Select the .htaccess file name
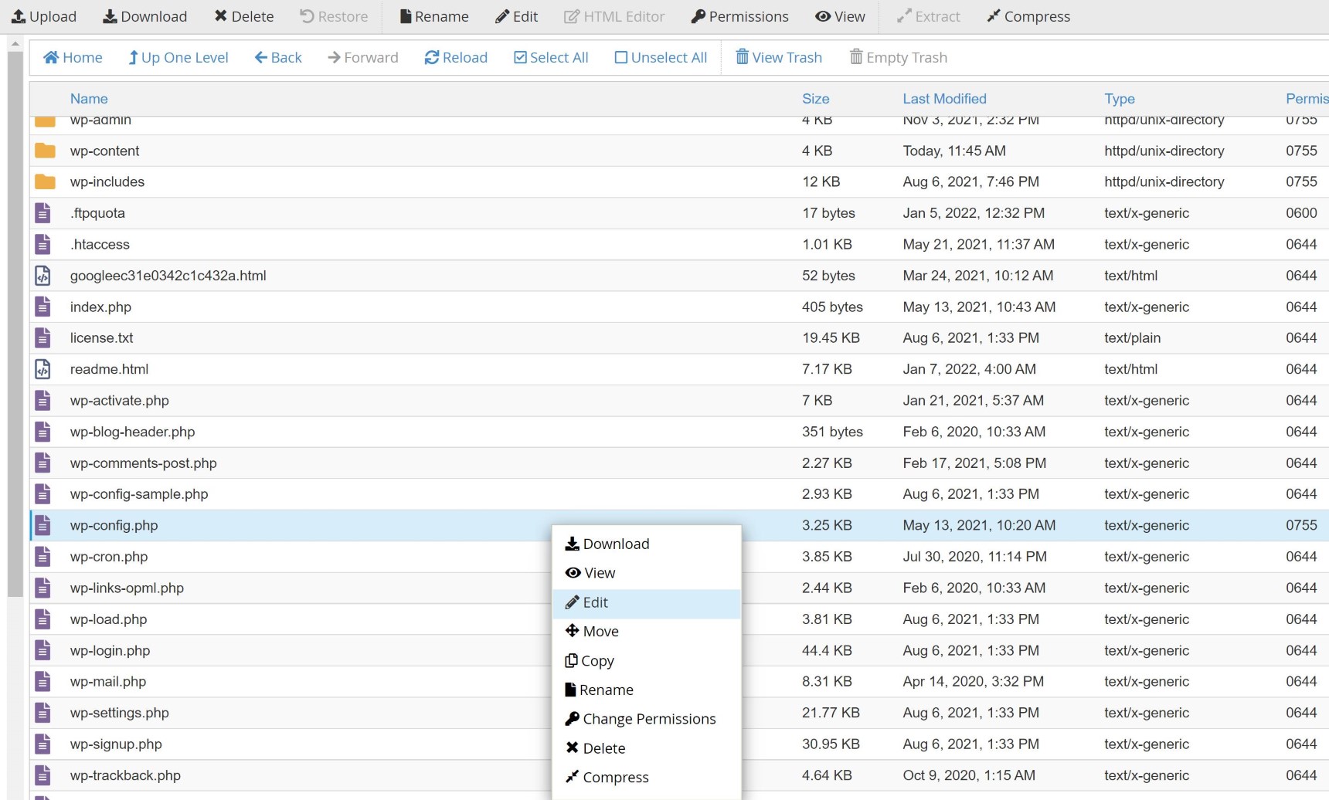Image resolution: width=1329 pixels, height=800 pixels. click(100, 244)
